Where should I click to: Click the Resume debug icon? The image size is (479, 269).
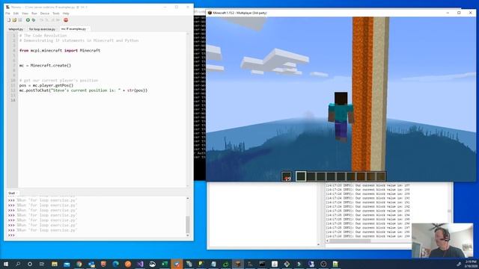58,20
